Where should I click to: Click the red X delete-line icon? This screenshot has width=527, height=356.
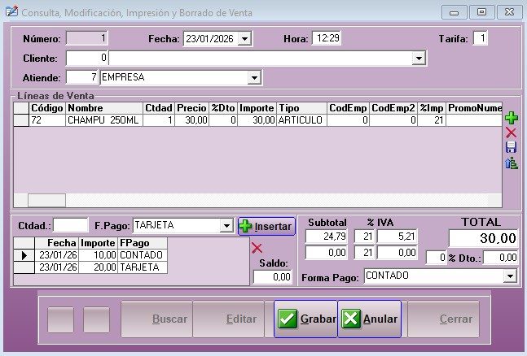pyautogui.click(x=511, y=132)
